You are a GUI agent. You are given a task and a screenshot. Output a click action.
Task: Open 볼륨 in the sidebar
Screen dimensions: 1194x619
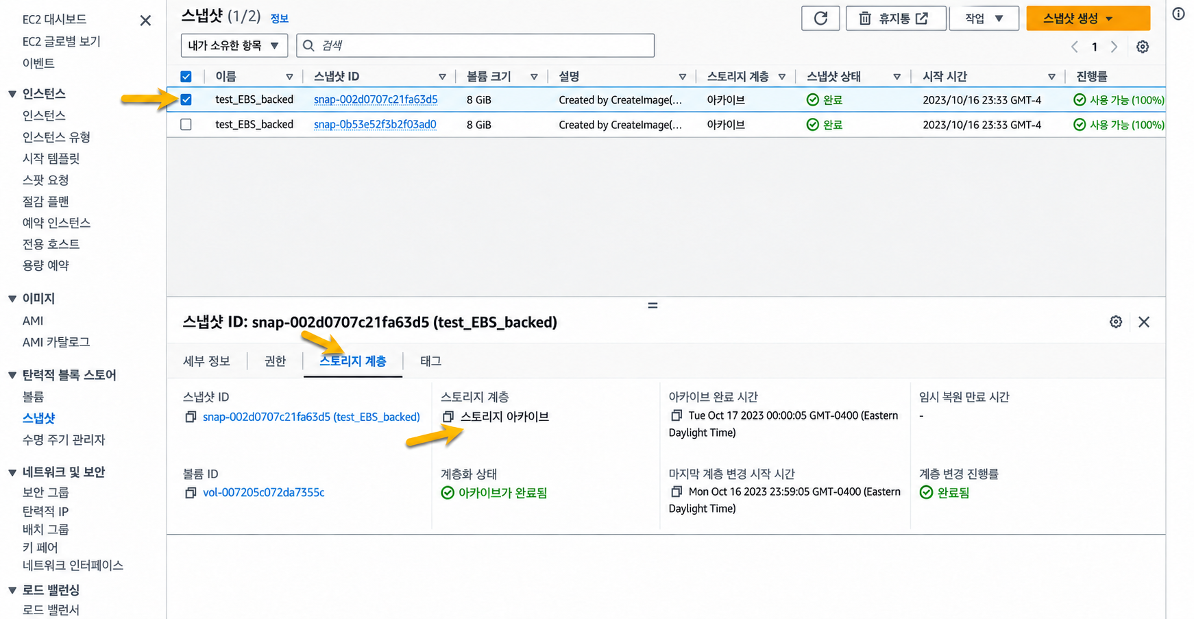click(x=33, y=397)
